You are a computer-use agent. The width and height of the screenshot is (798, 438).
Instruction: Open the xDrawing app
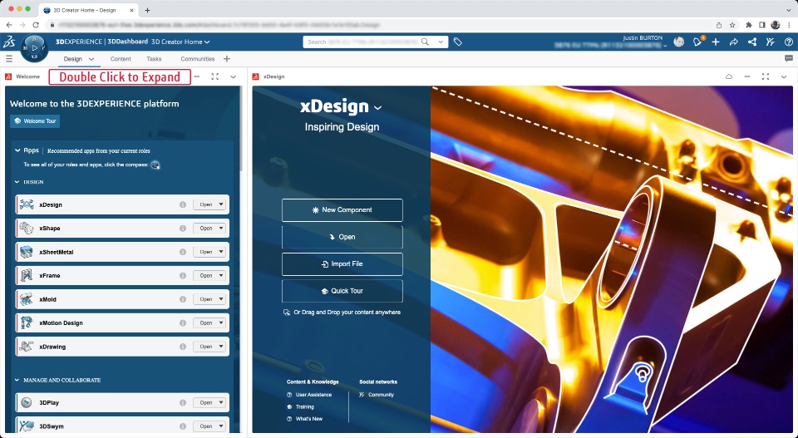(205, 347)
